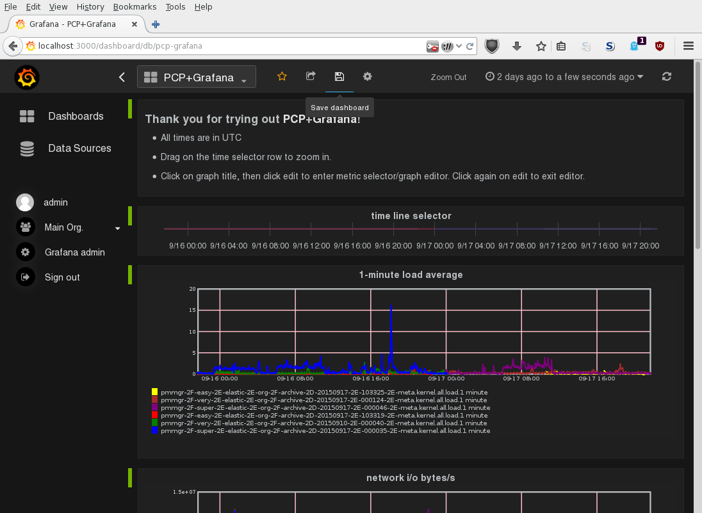The height and width of the screenshot is (513, 702).
Task: Click the yellow legend swatch for easy-103325
Action: (154, 392)
